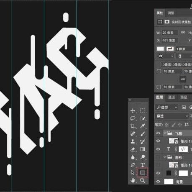Image resolution: width=192 pixels, height=192 pixels.
Task: Switch to the 通道 tab
Action: [x=172, y=97]
